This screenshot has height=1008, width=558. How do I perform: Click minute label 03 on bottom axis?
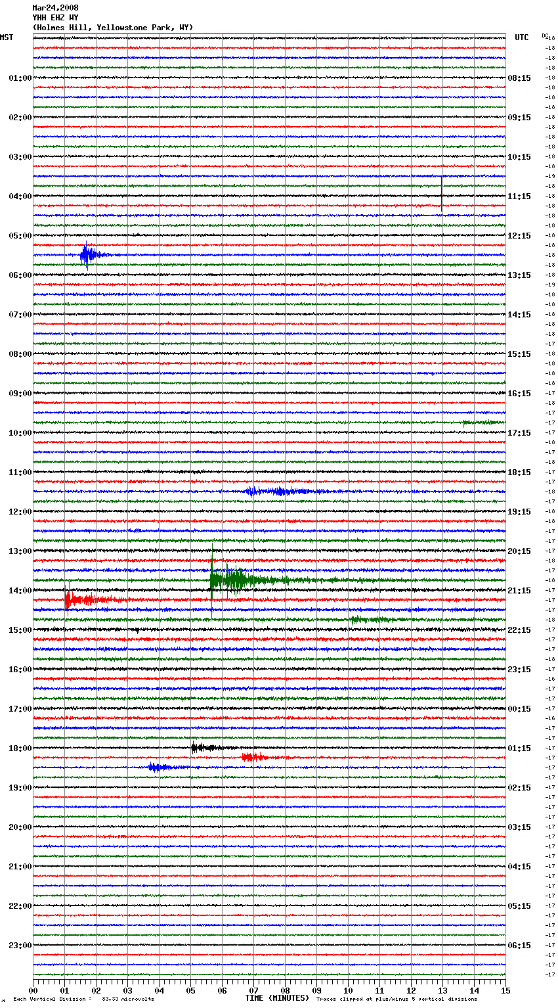coord(128,990)
